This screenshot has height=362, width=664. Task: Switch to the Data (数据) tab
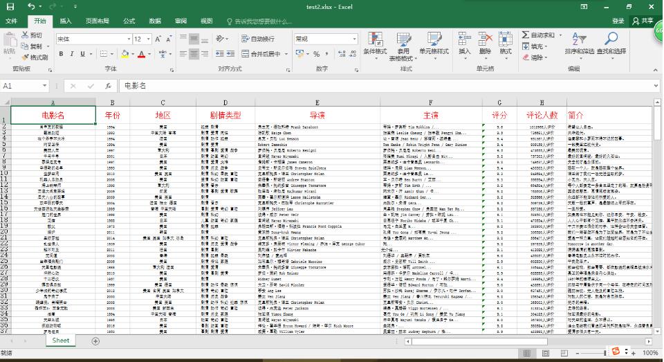pyautogui.click(x=155, y=21)
